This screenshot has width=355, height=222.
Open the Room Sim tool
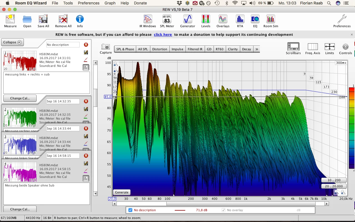pos(271,21)
